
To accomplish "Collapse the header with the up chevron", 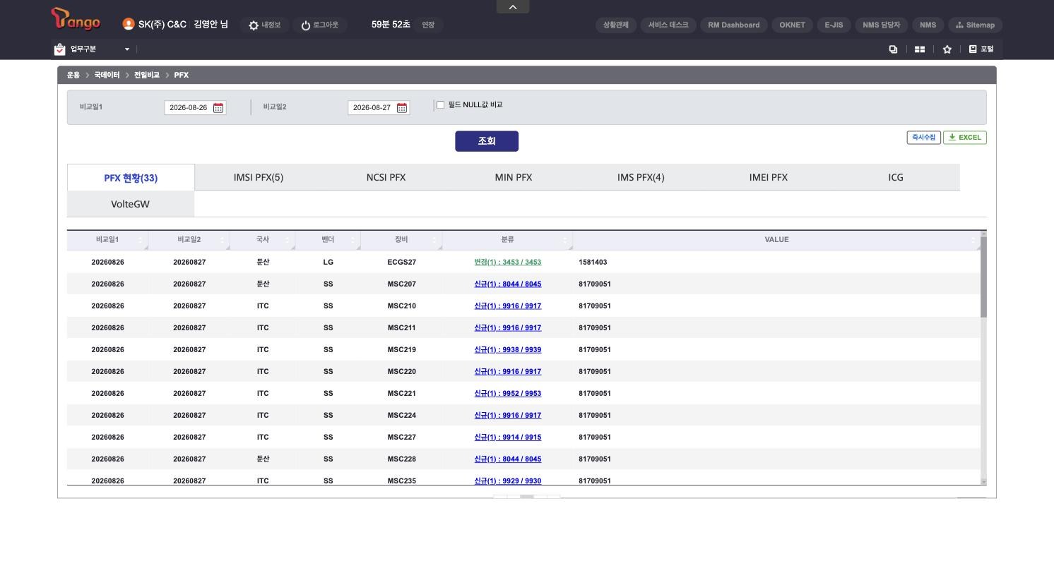I will click(x=513, y=7).
